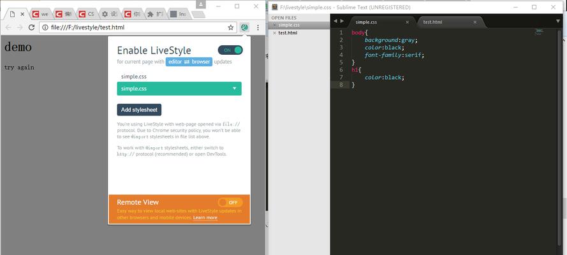The height and width of the screenshot is (255, 567).
Task: Click the OPEN FILES sidebar header
Action: click(284, 18)
